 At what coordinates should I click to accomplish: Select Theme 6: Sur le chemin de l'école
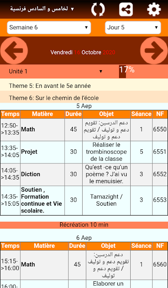tap(84, 98)
